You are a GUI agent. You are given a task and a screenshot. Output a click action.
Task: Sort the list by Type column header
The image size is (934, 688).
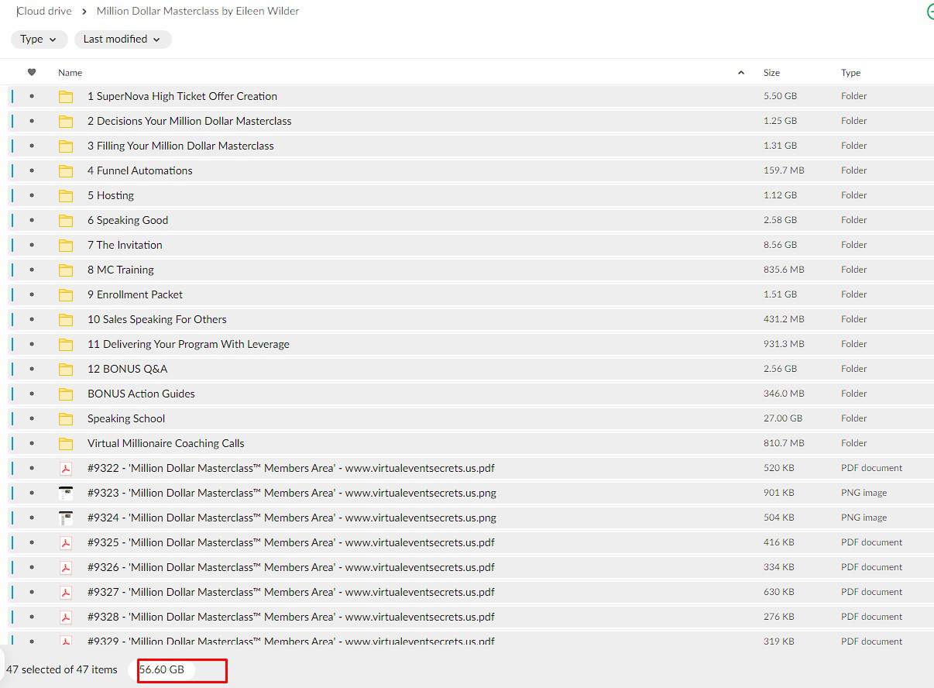[x=850, y=73]
